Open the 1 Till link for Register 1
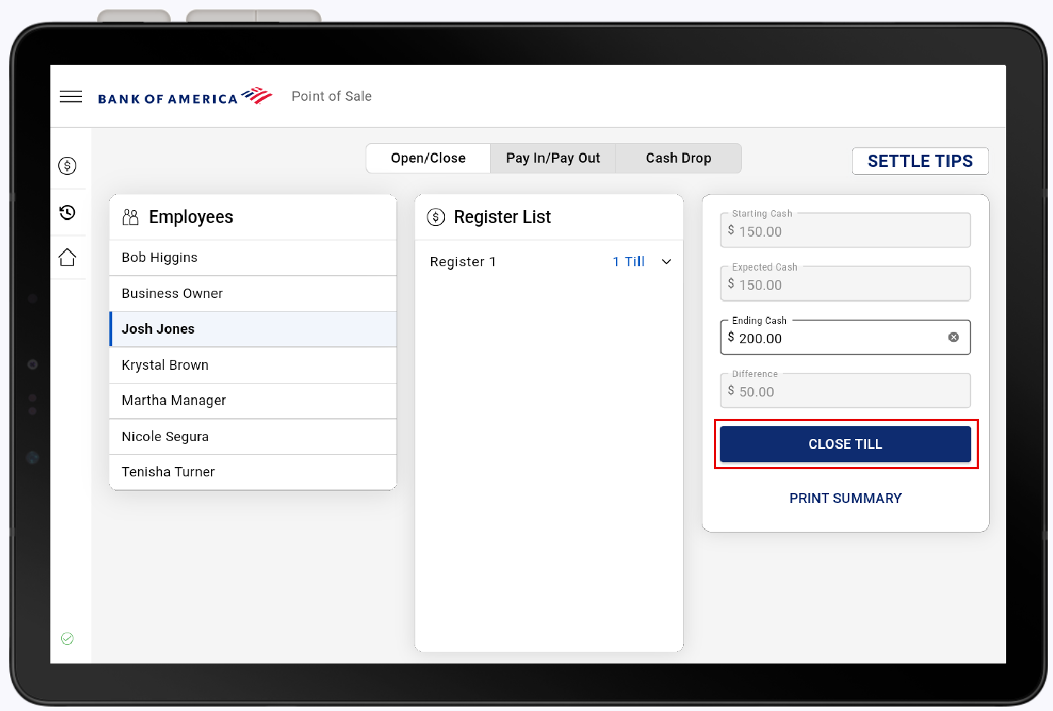The image size is (1053, 711). 628,262
